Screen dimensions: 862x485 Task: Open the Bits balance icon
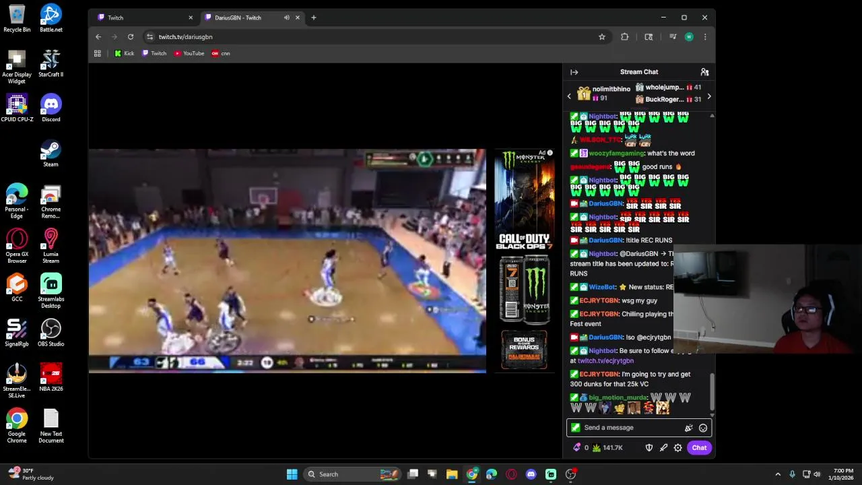(581, 448)
